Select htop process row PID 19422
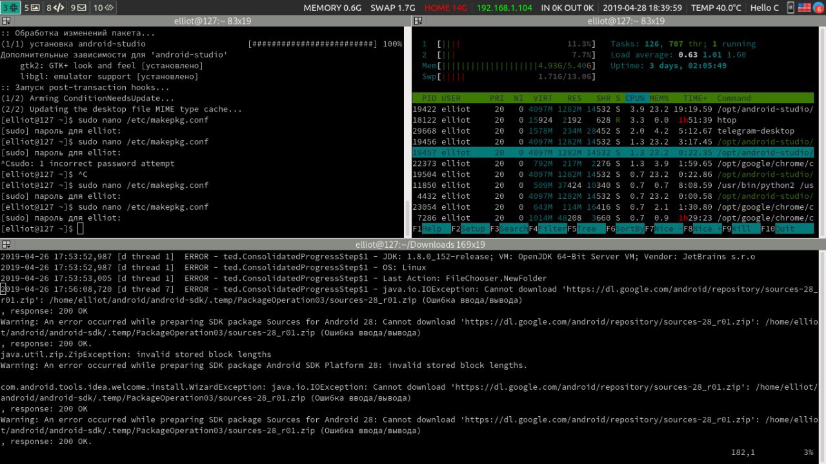The image size is (826, 464). 613,109
